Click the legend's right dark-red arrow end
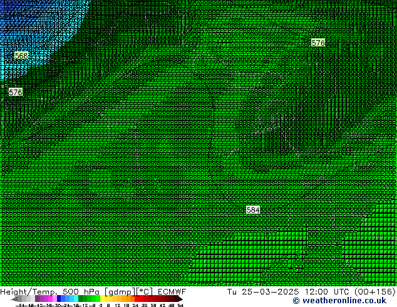397x307 pixels. 180,299
